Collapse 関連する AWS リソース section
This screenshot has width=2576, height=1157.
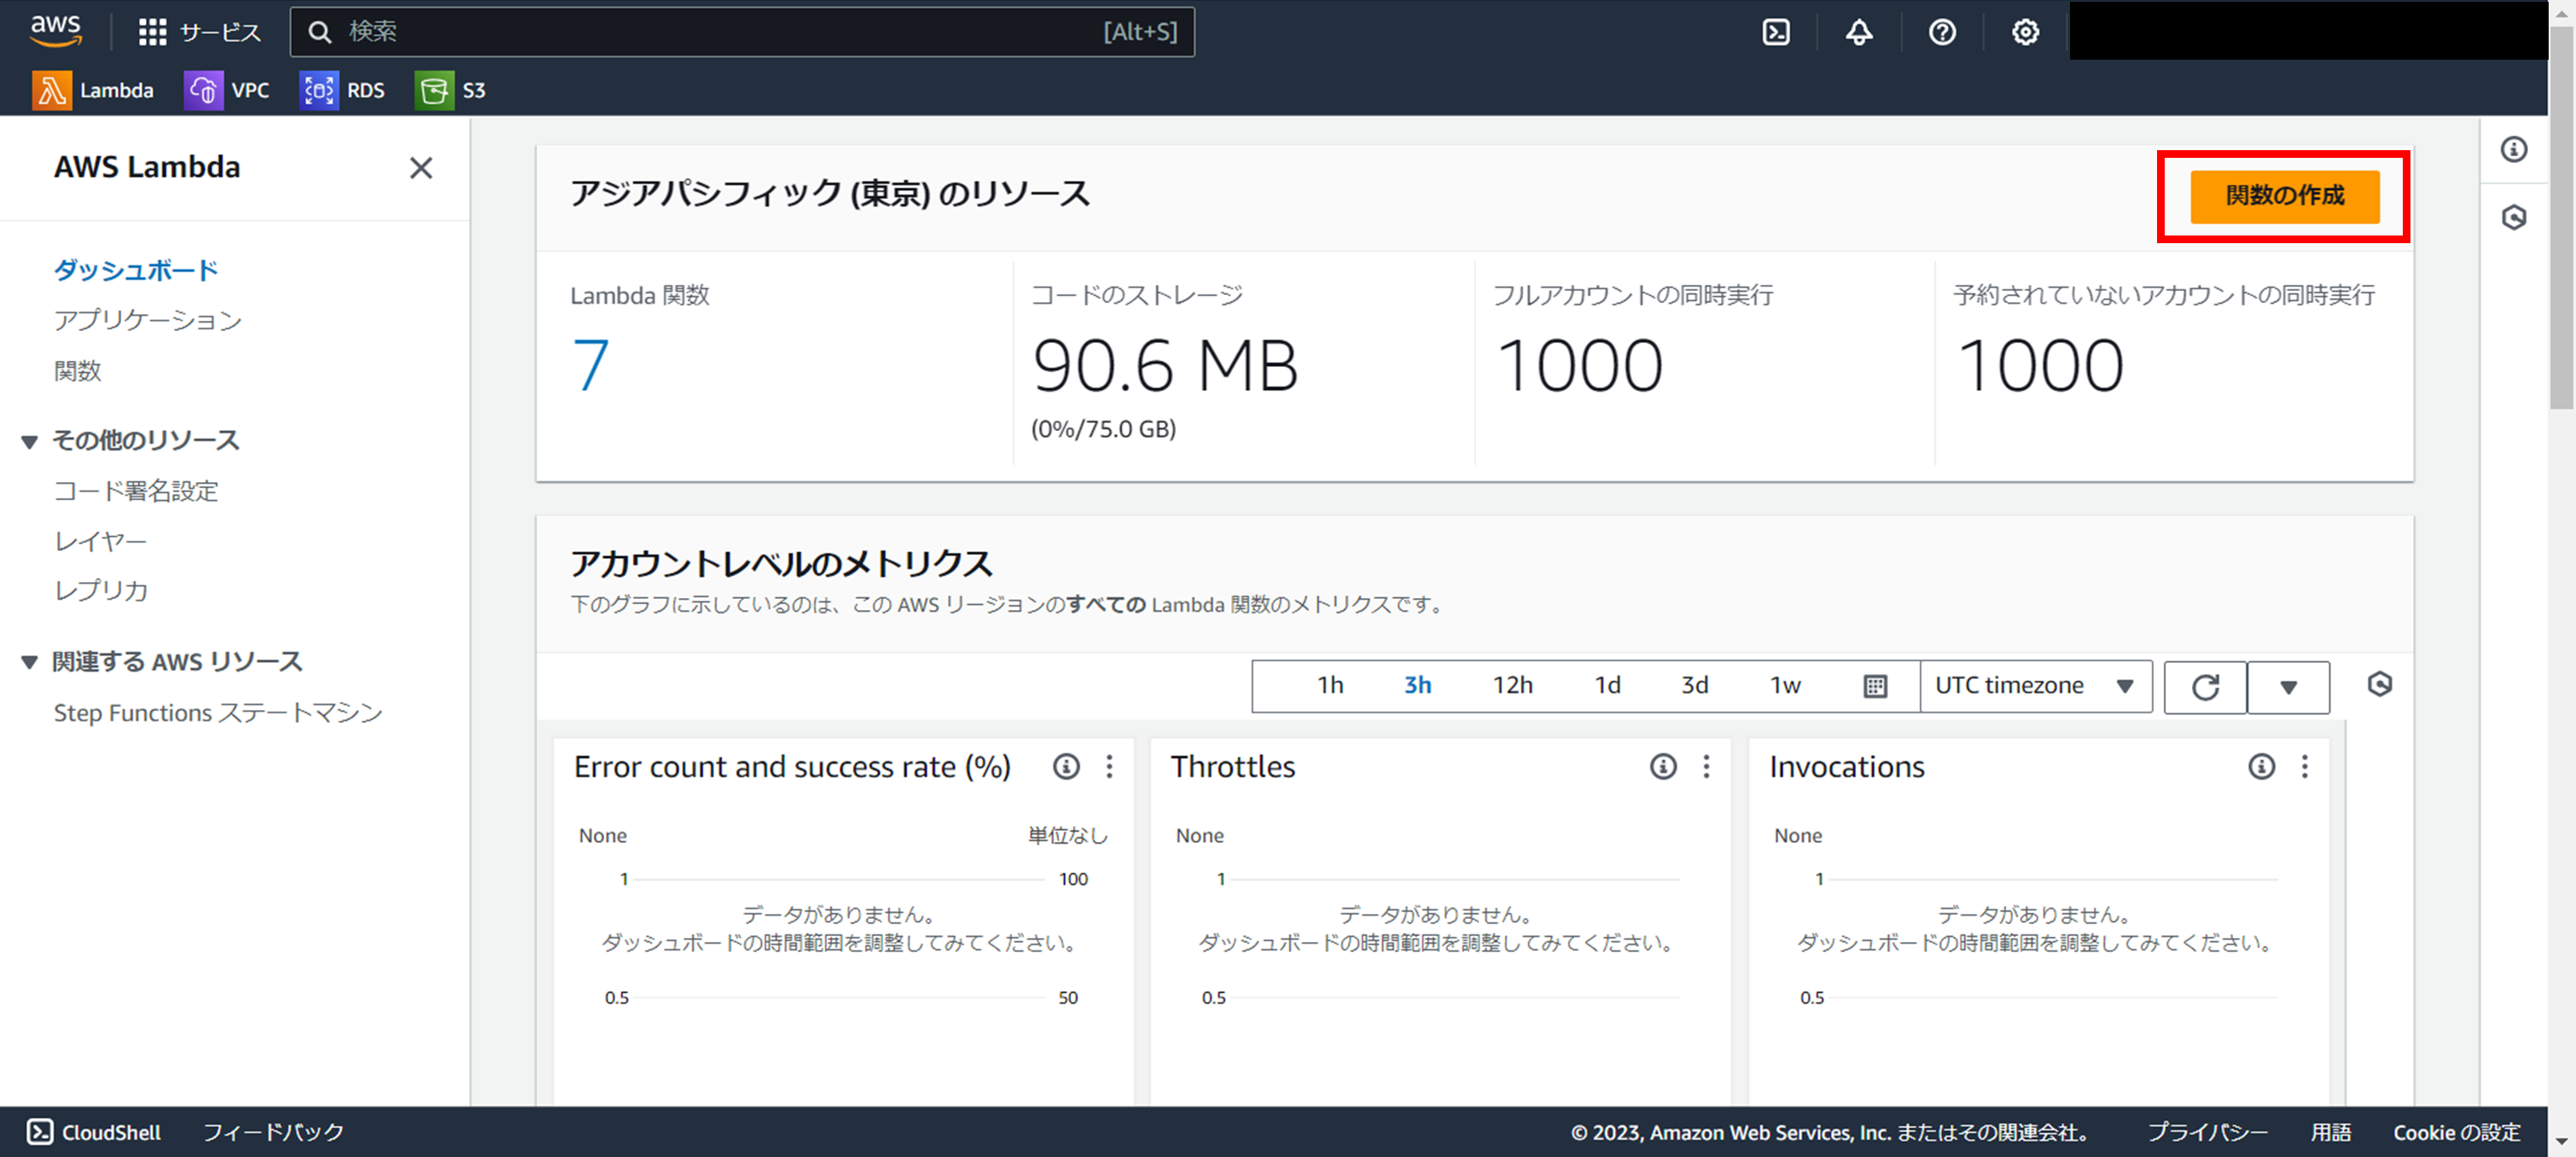(30, 662)
